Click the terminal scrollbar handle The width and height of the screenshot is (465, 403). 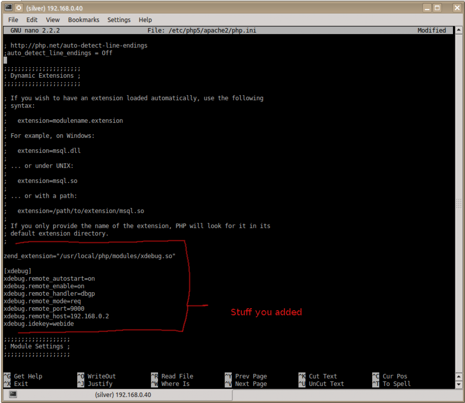click(459, 203)
